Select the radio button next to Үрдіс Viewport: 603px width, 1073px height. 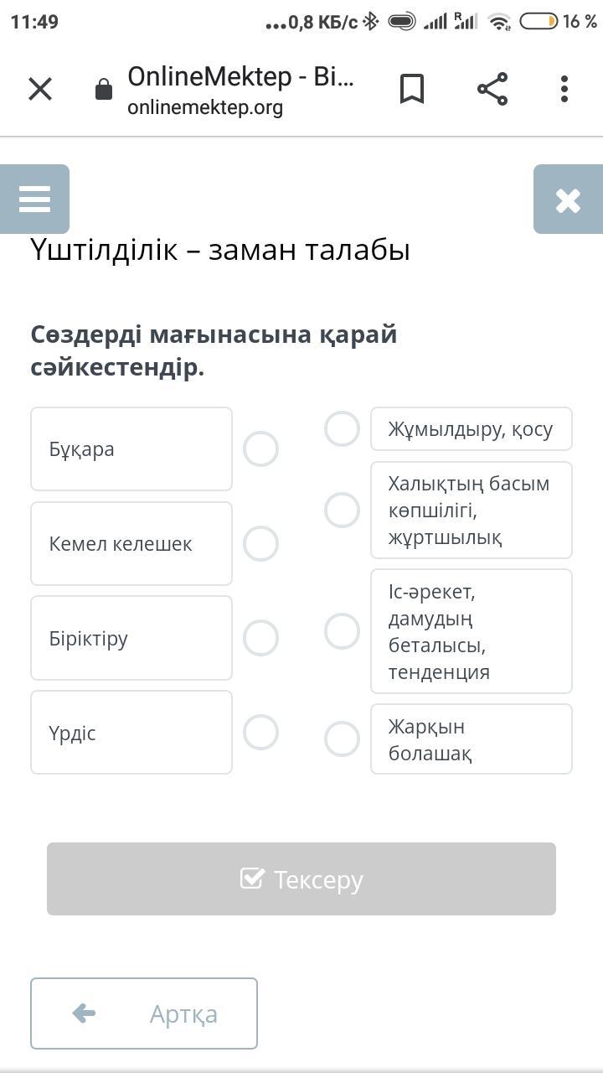pos(260,733)
